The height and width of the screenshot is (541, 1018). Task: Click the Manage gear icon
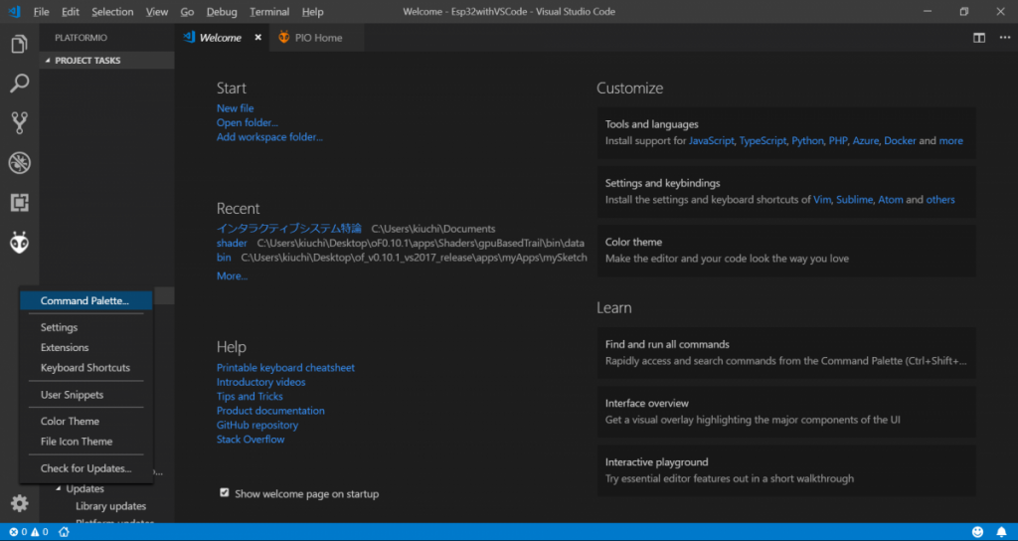19,503
